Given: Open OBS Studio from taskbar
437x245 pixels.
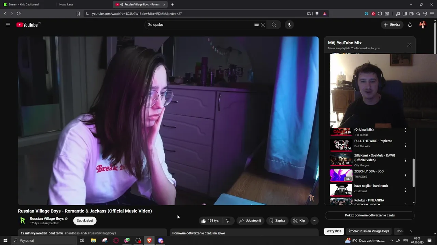Looking at the screenshot, I should 138,241.
